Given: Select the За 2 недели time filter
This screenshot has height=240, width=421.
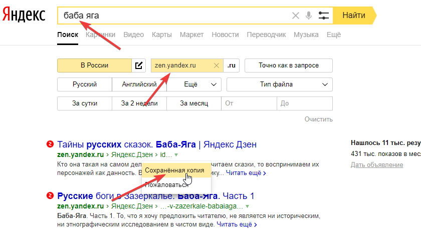Looking at the screenshot, I should click(x=139, y=103).
